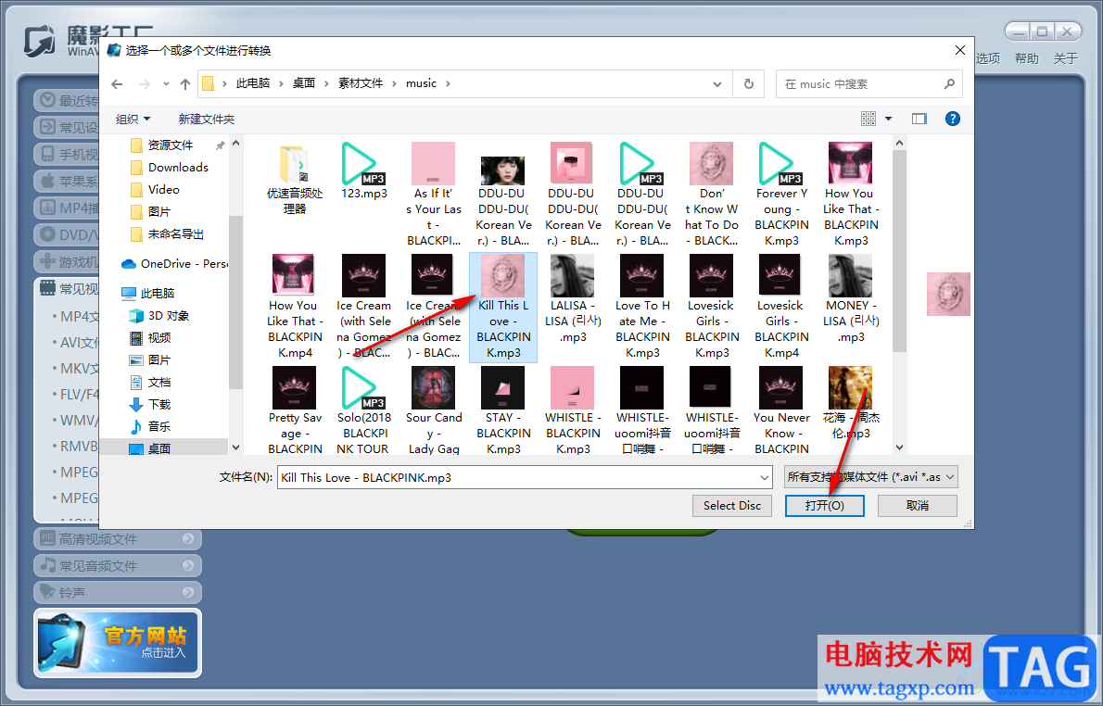This screenshot has width=1103, height=706.
Task: Select 桌面 in navigation tree
Action: click(159, 448)
